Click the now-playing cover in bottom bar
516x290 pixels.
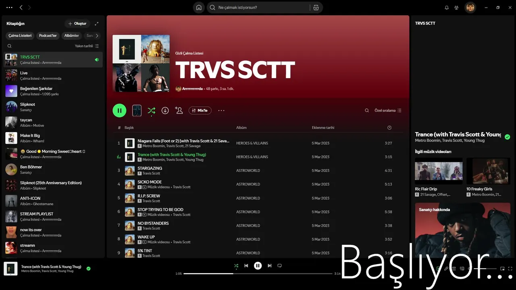click(x=10, y=269)
